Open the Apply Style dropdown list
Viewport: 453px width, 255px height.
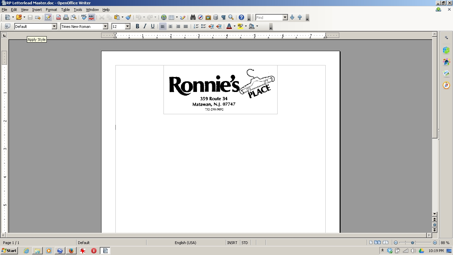(54, 27)
